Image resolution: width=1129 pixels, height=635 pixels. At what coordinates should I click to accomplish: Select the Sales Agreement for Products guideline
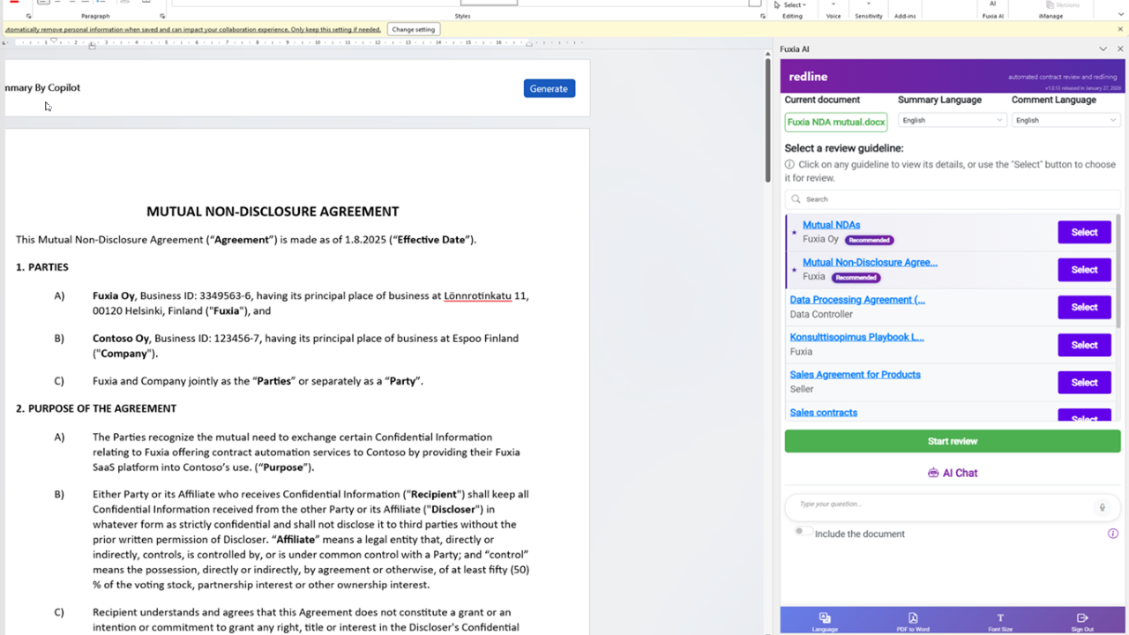pyautogui.click(x=1084, y=382)
